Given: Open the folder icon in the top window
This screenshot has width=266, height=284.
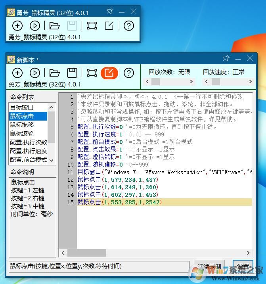Looking at the screenshot, I should point(54,25).
